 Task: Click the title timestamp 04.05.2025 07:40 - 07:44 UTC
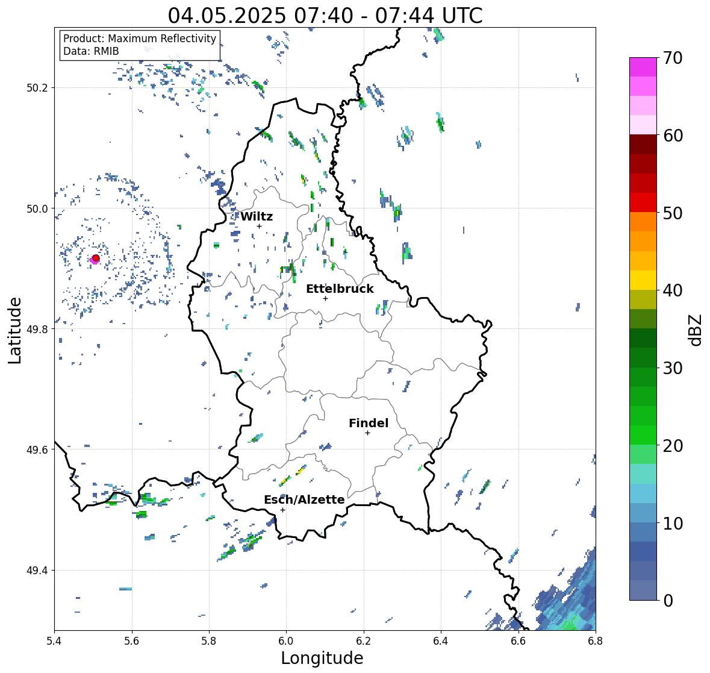[325, 16]
